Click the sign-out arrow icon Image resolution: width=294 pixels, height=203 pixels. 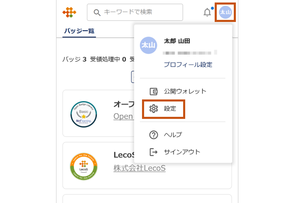(154, 152)
